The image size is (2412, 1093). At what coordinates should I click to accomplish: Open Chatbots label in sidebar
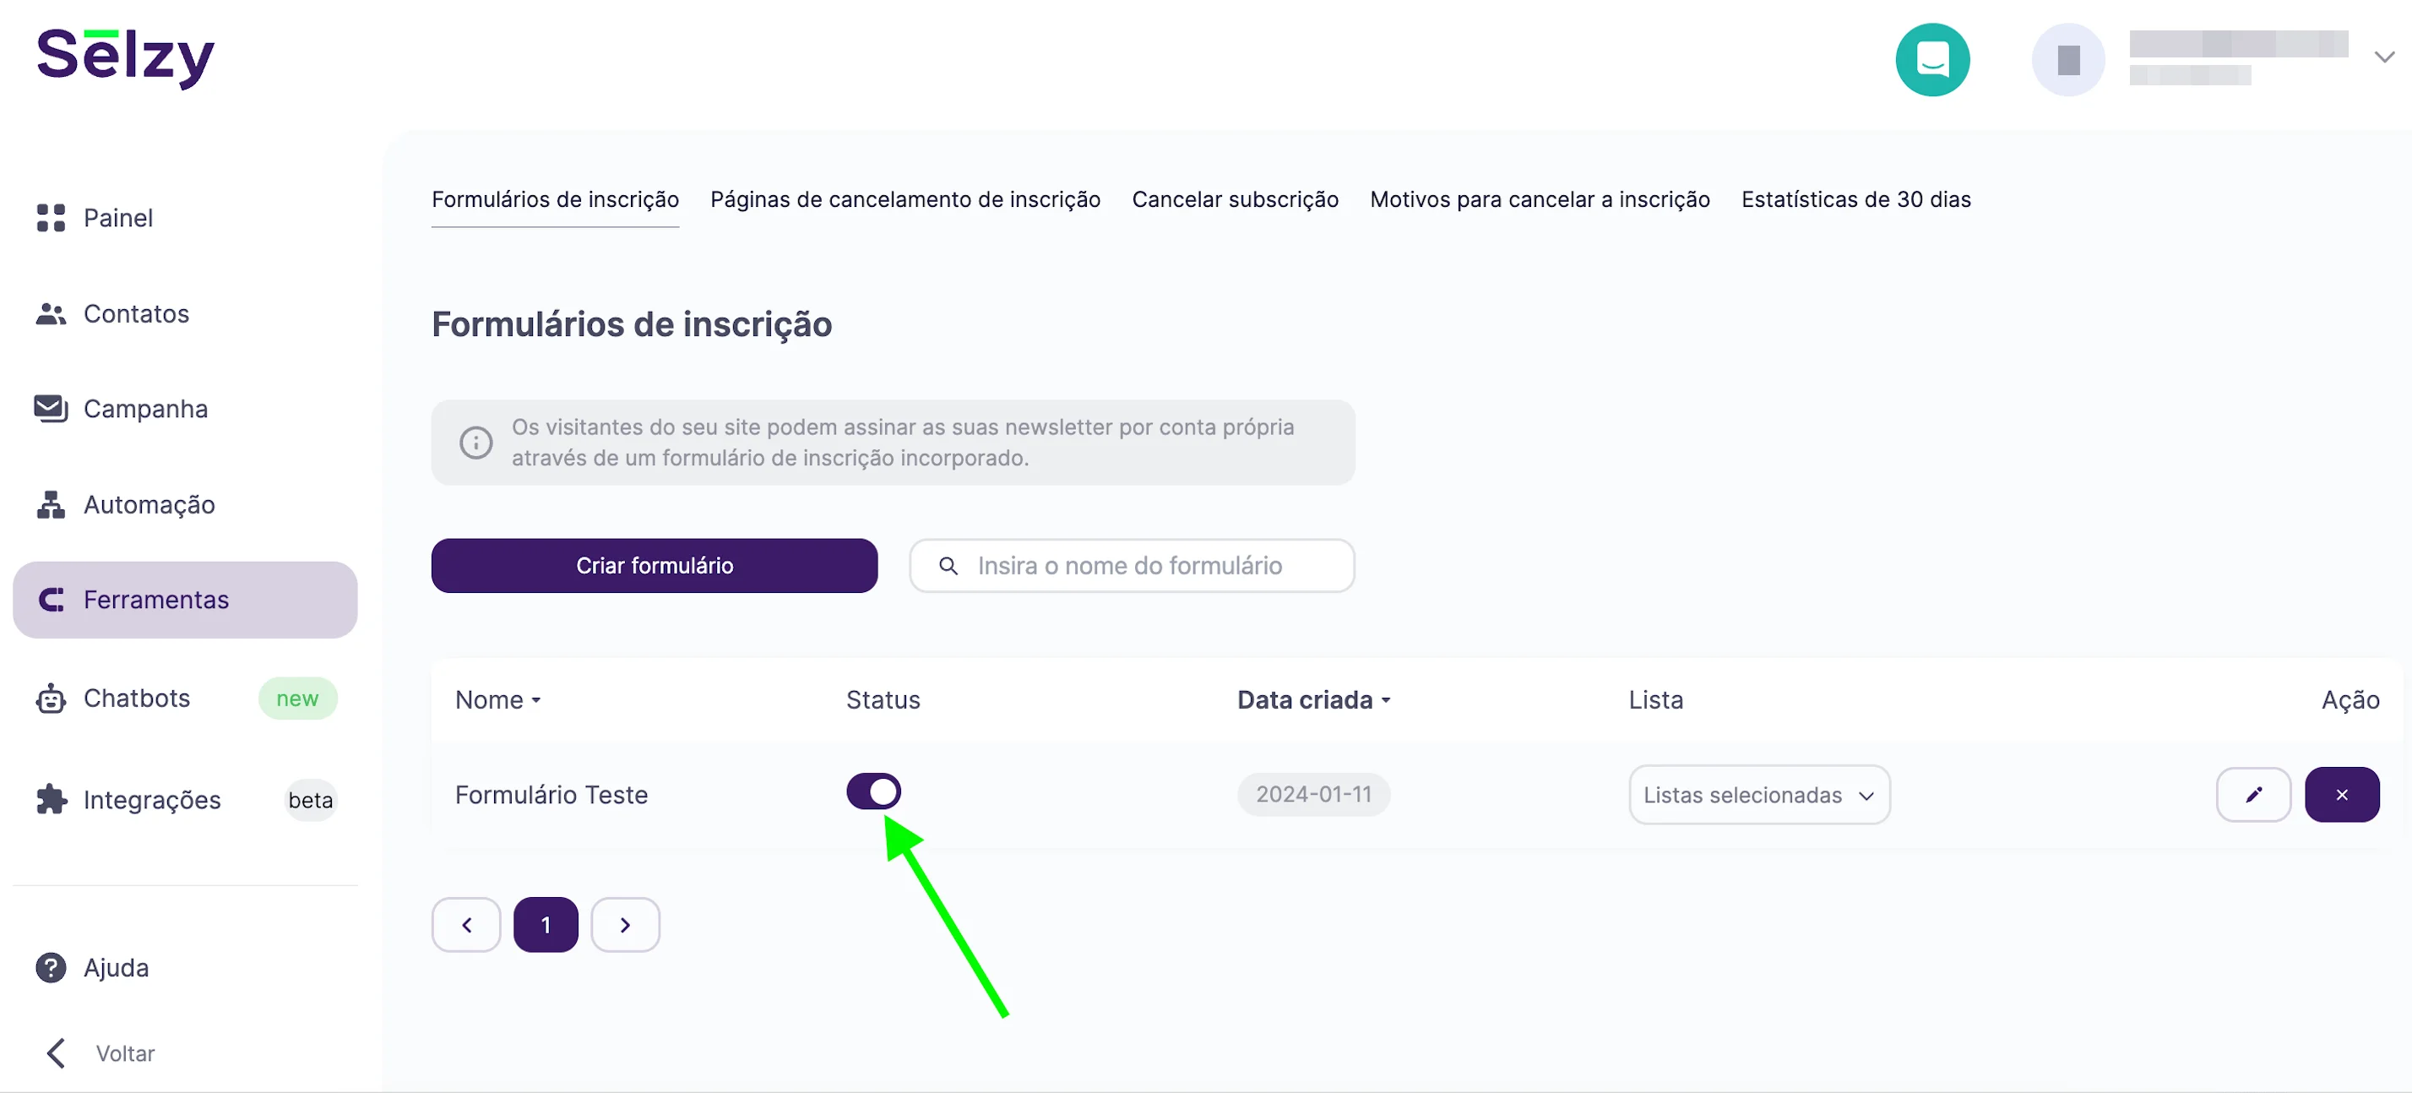coord(137,698)
